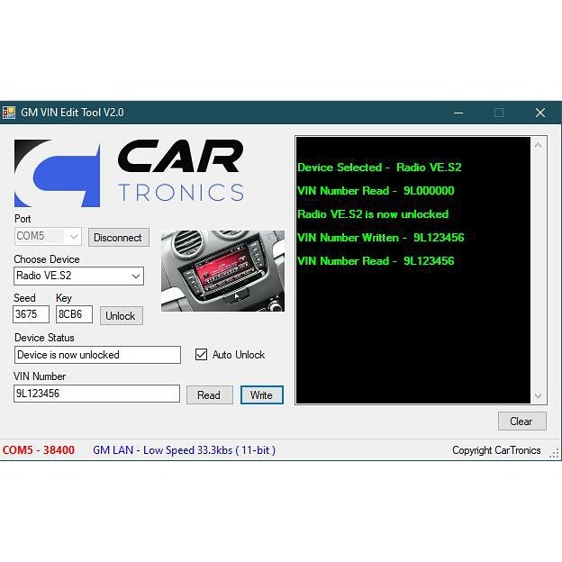Open the Port COM5 dropdown
The image size is (562, 562).
click(48, 236)
